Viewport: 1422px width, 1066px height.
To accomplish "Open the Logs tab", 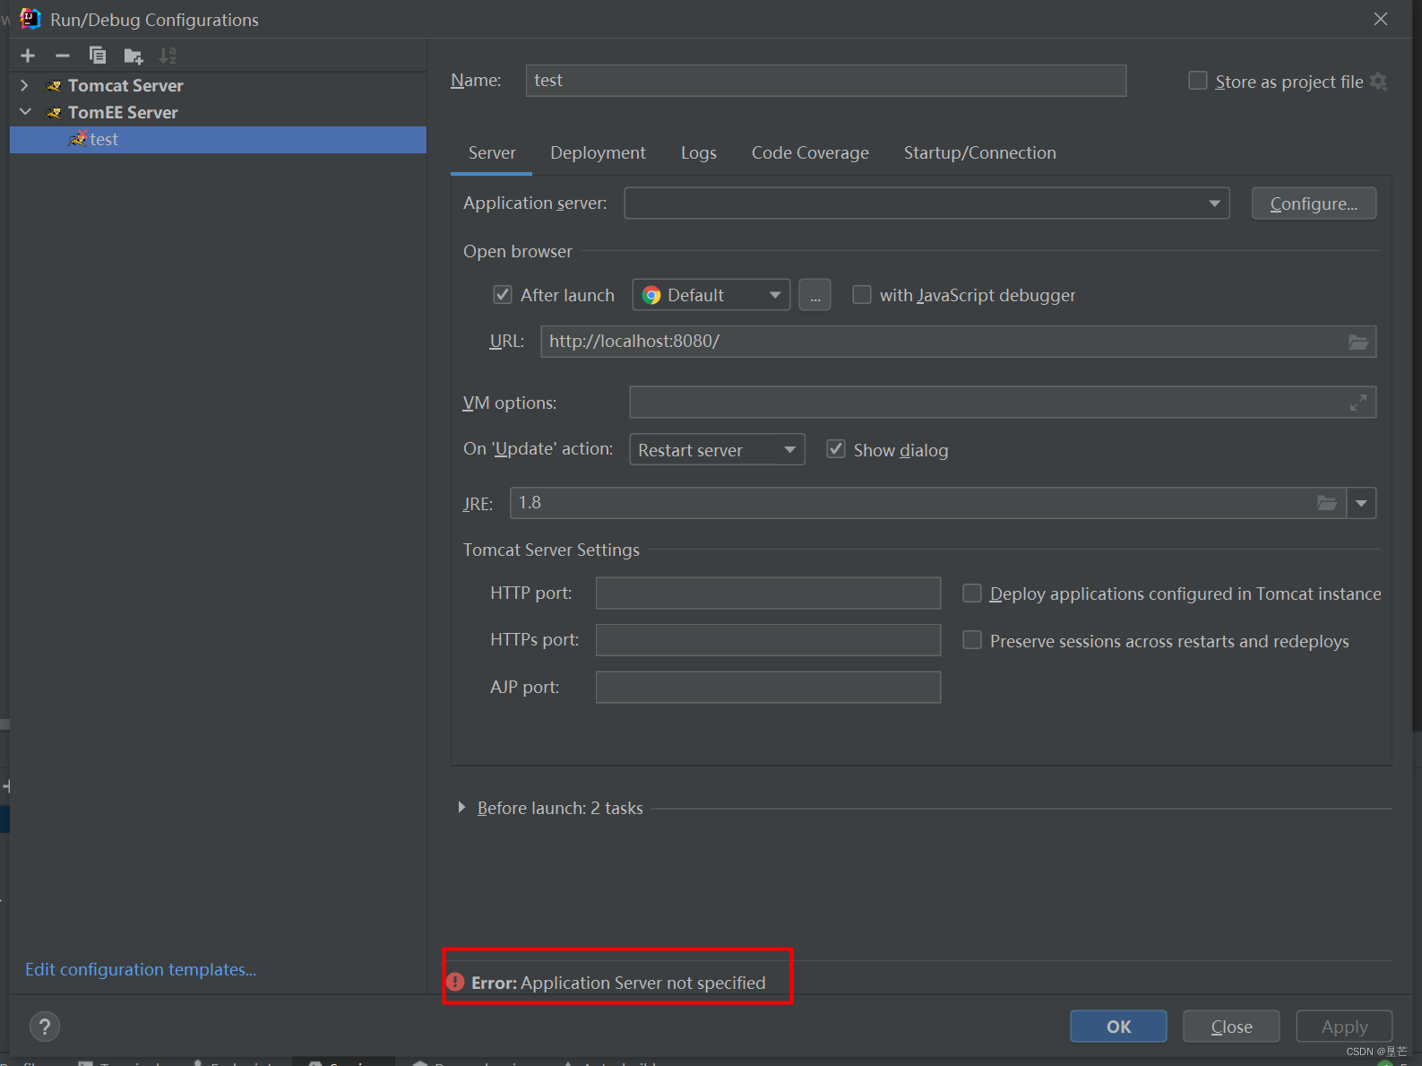I will 699,153.
